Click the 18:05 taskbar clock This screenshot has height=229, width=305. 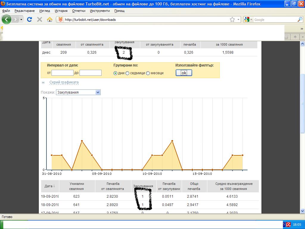point(297,225)
